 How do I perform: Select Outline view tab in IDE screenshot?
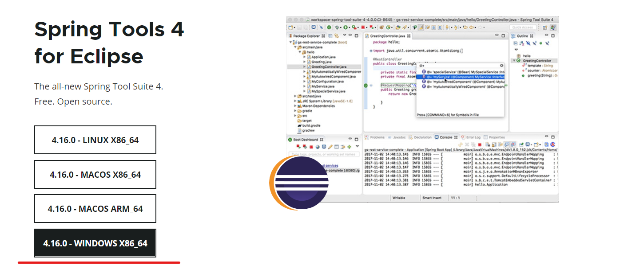(x=522, y=35)
